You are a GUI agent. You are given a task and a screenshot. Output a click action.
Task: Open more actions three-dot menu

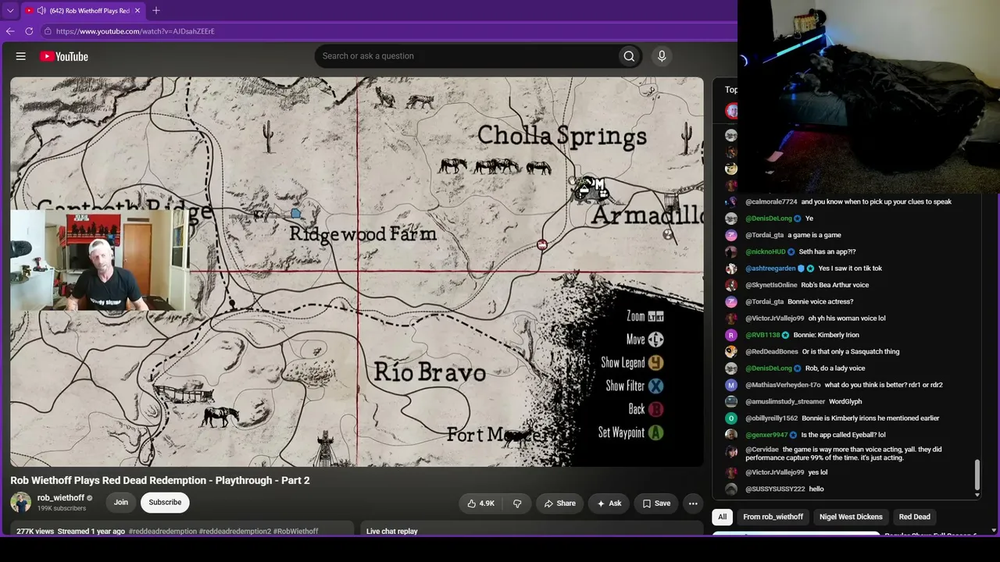693,503
